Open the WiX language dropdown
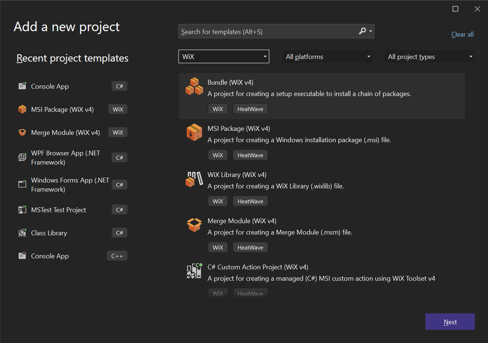 click(265, 56)
